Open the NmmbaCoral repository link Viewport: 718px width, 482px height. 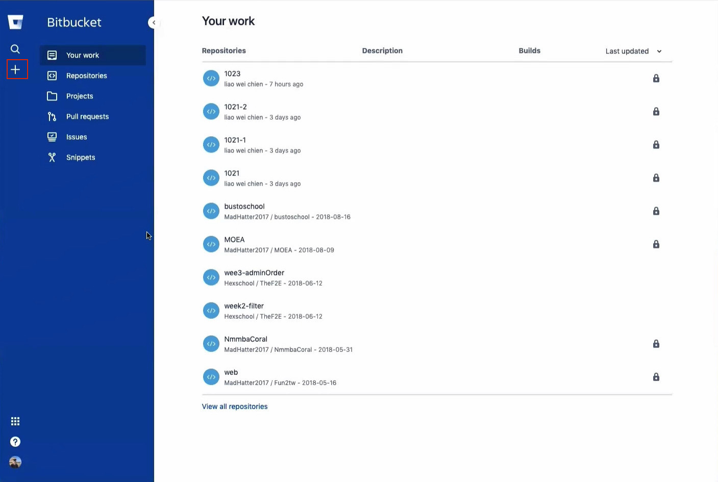point(245,339)
